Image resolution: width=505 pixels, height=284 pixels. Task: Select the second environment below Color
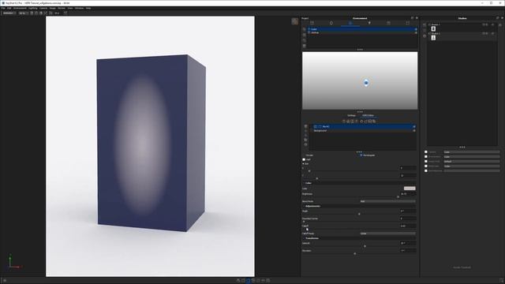[x=362, y=32]
